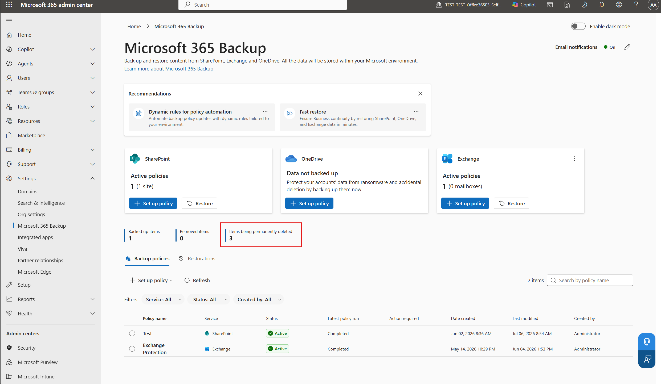Open the Service: All filter dropdown
661x384 pixels.
(x=163, y=299)
